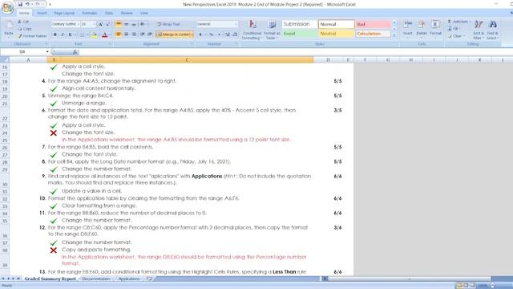Switch to the Insert ribbon tab
Viewport: 513px width, 289px height.
pos(42,13)
